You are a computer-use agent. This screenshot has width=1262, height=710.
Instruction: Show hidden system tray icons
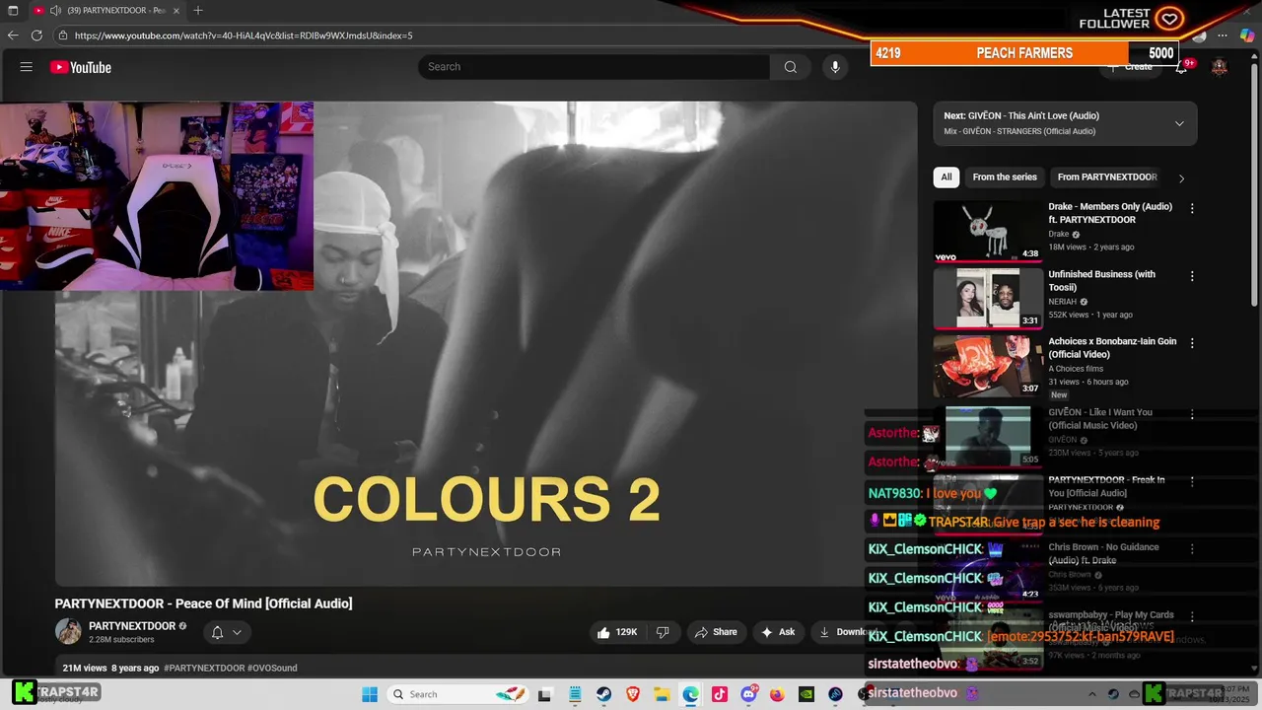1091,694
